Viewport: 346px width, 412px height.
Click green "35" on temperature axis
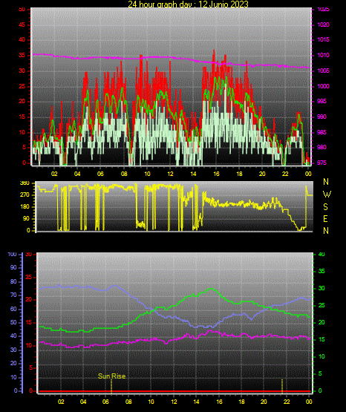[321, 271]
